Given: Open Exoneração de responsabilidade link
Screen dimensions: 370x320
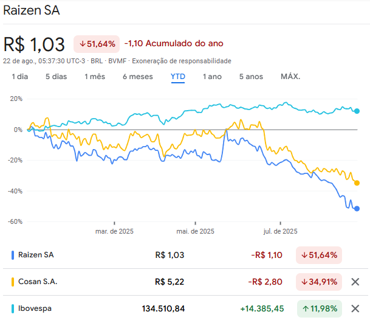Looking at the screenshot, I should [182, 61].
